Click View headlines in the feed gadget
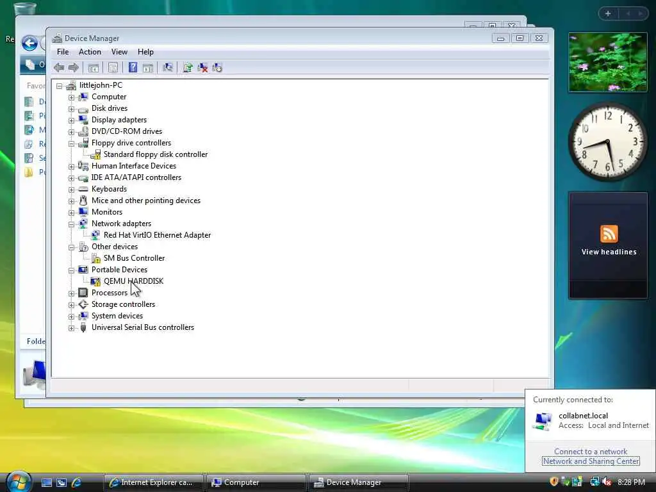The image size is (656, 492). tap(609, 252)
